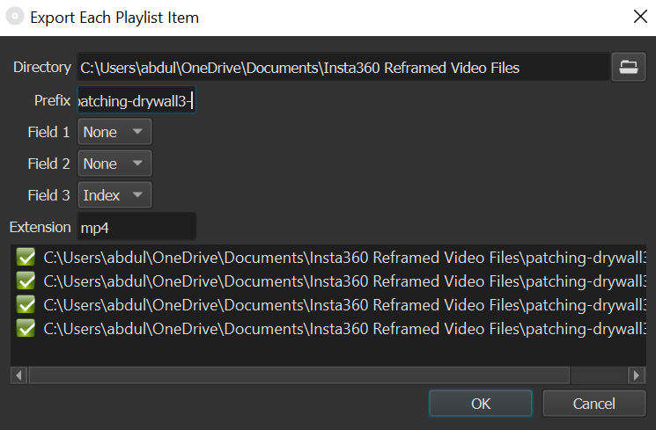Click the Extension field showing mp4
The image size is (656, 430).
136,227
